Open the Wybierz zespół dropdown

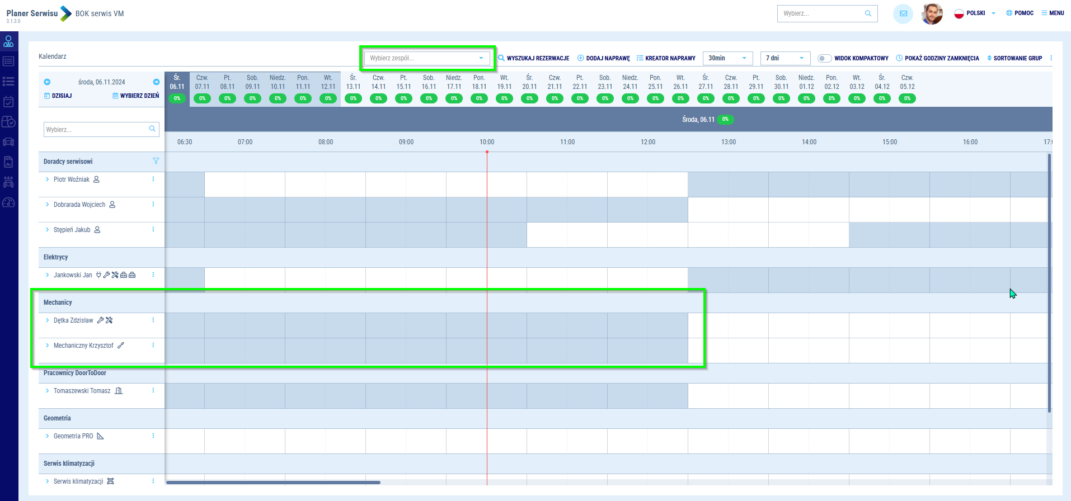(426, 58)
